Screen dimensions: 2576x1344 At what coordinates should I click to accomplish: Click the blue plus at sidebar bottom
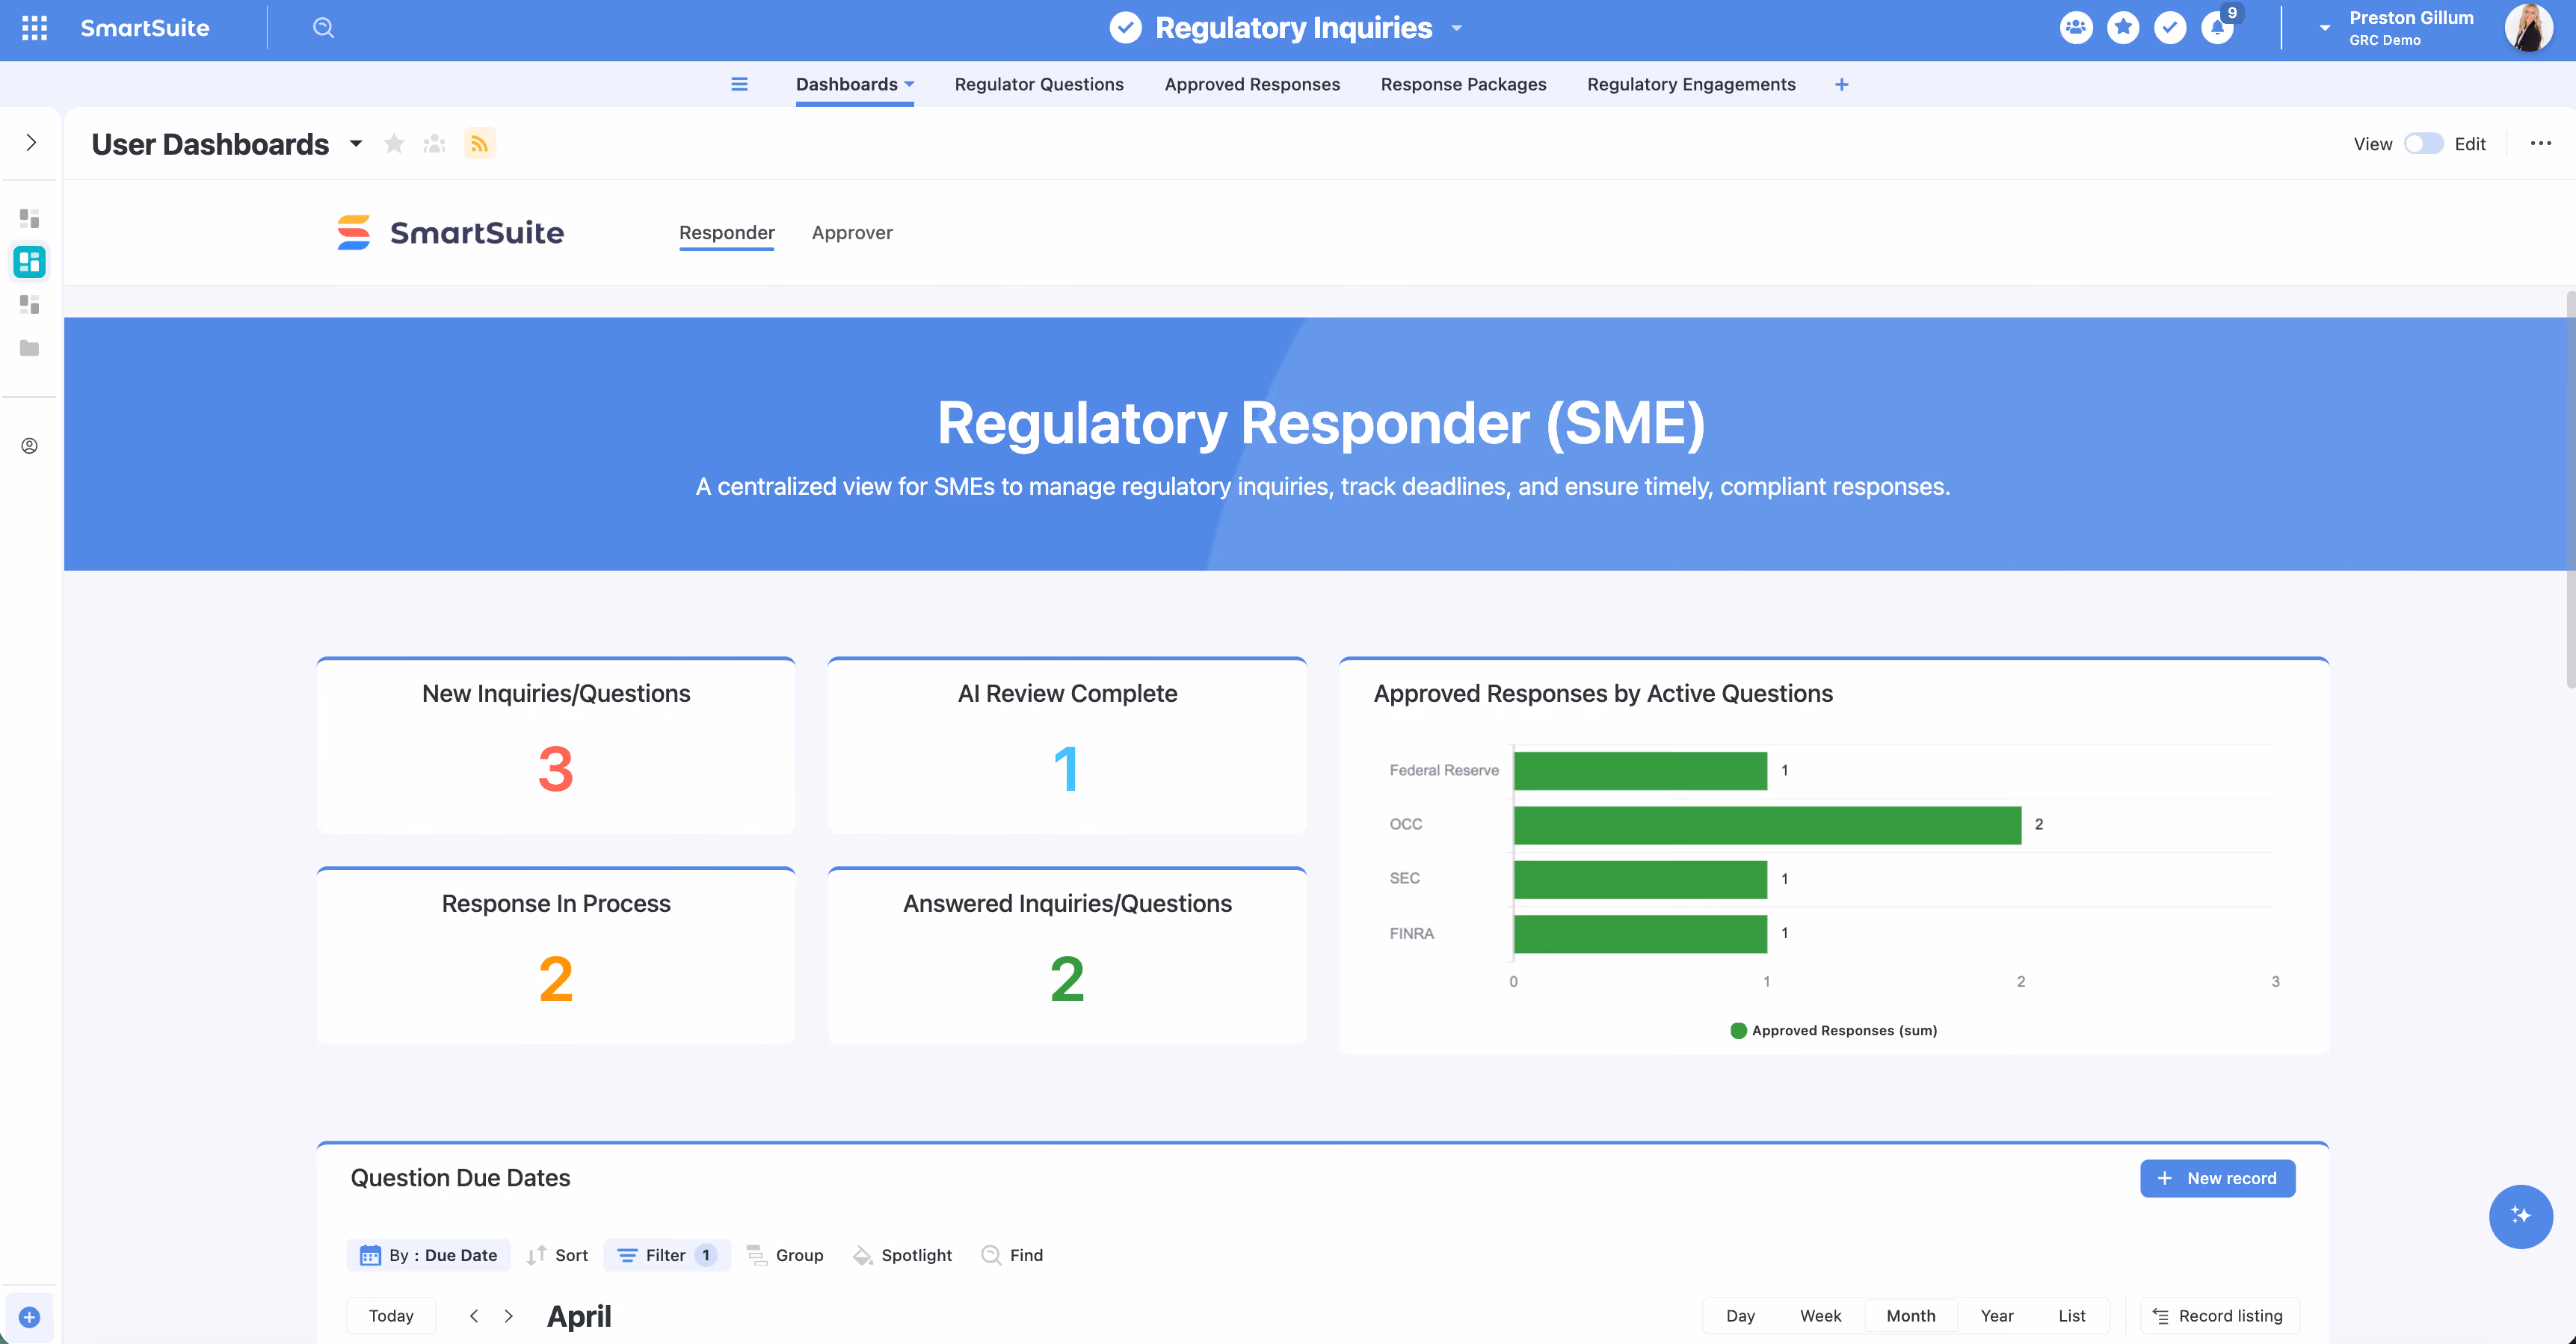[30, 1317]
